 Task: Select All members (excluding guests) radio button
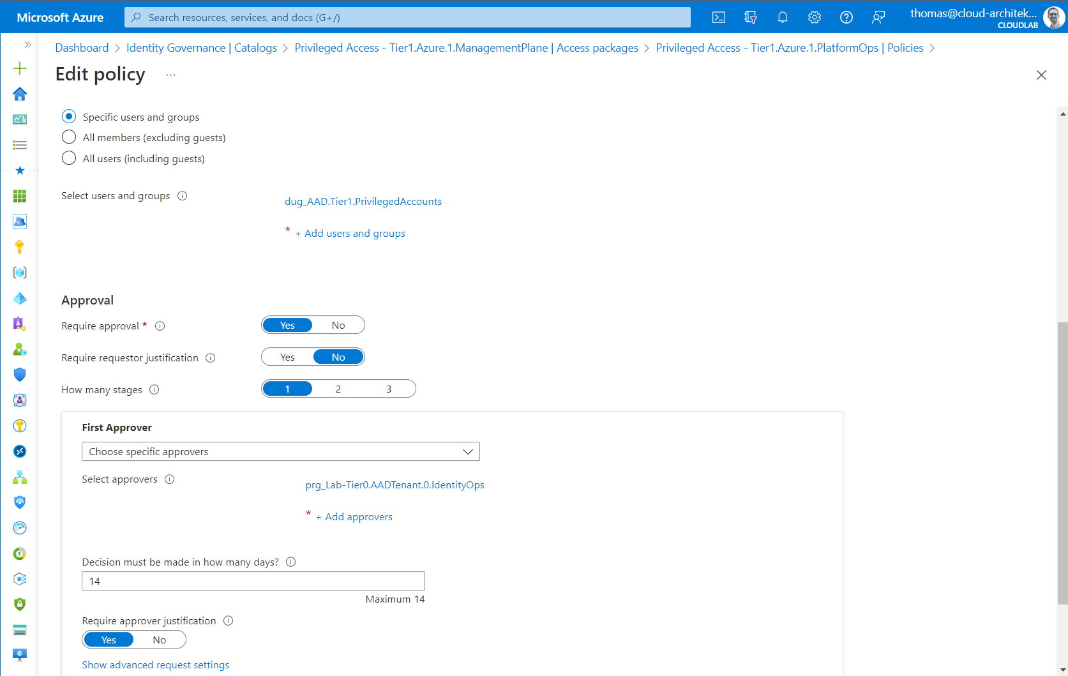coord(69,137)
